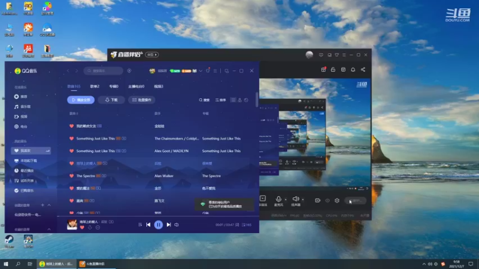The image size is (479, 269).
Task: Open the play queue showing 165
Action: pos(247,225)
